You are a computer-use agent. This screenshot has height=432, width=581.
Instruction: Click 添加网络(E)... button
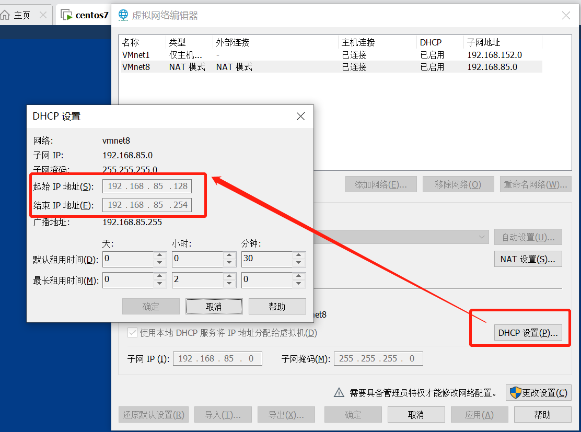(x=381, y=184)
